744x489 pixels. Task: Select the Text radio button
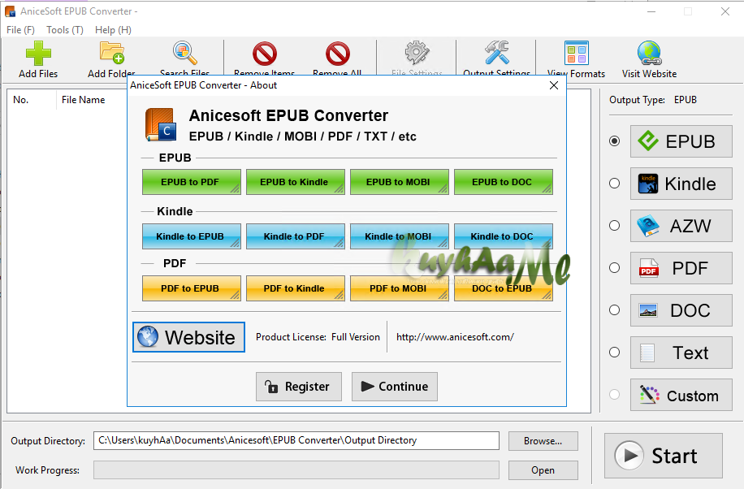615,353
